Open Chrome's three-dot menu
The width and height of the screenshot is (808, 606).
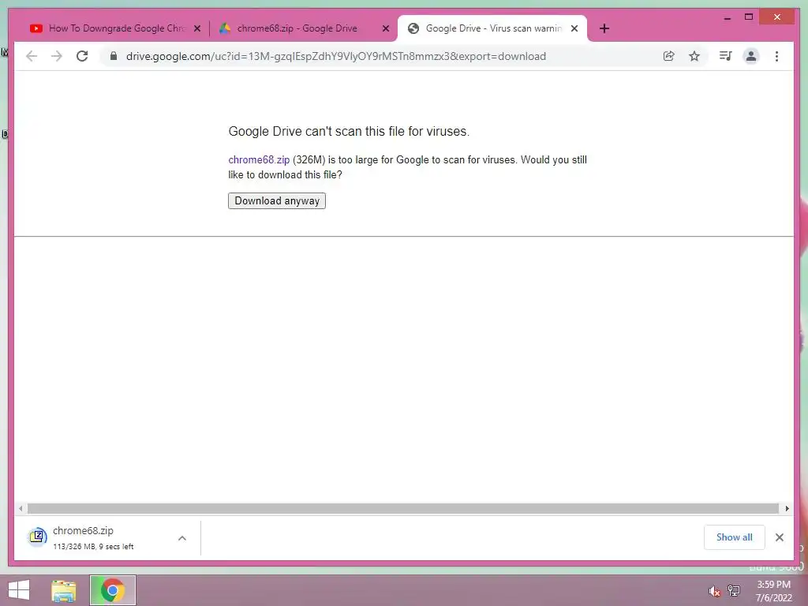pyautogui.click(x=776, y=56)
